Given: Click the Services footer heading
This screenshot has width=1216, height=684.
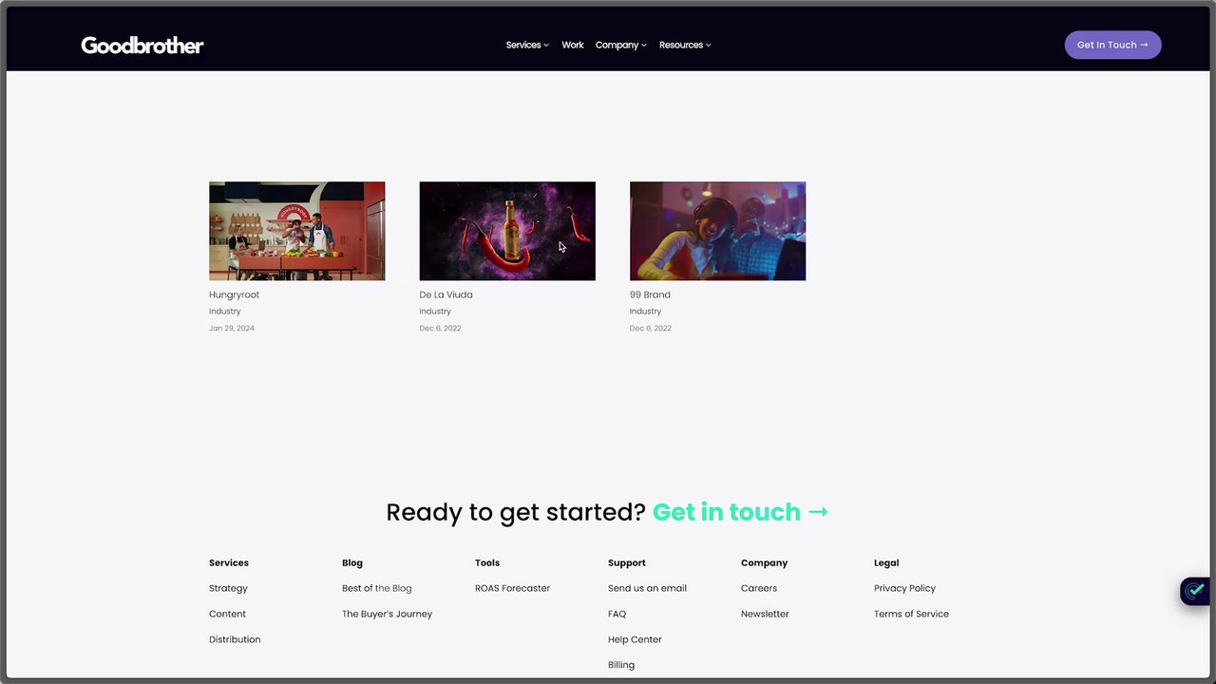Looking at the screenshot, I should click(x=229, y=562).
